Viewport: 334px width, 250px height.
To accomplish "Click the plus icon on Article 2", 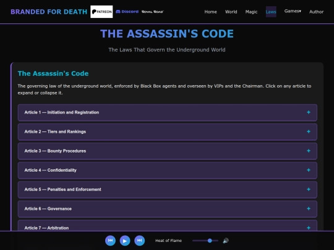I will click(309, 131).
